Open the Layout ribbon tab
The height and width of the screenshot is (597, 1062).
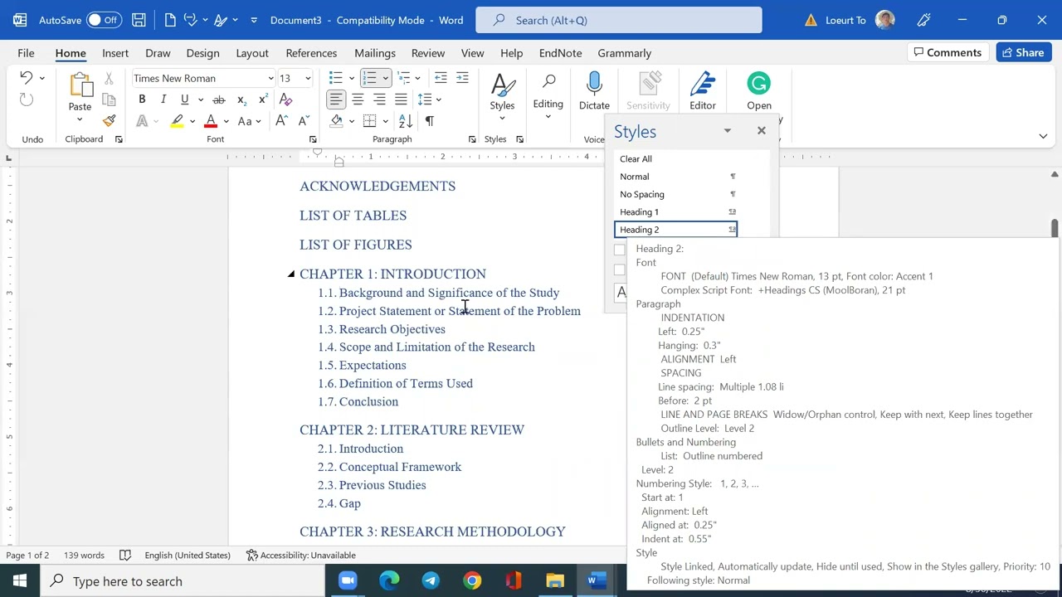click(251, 53)
